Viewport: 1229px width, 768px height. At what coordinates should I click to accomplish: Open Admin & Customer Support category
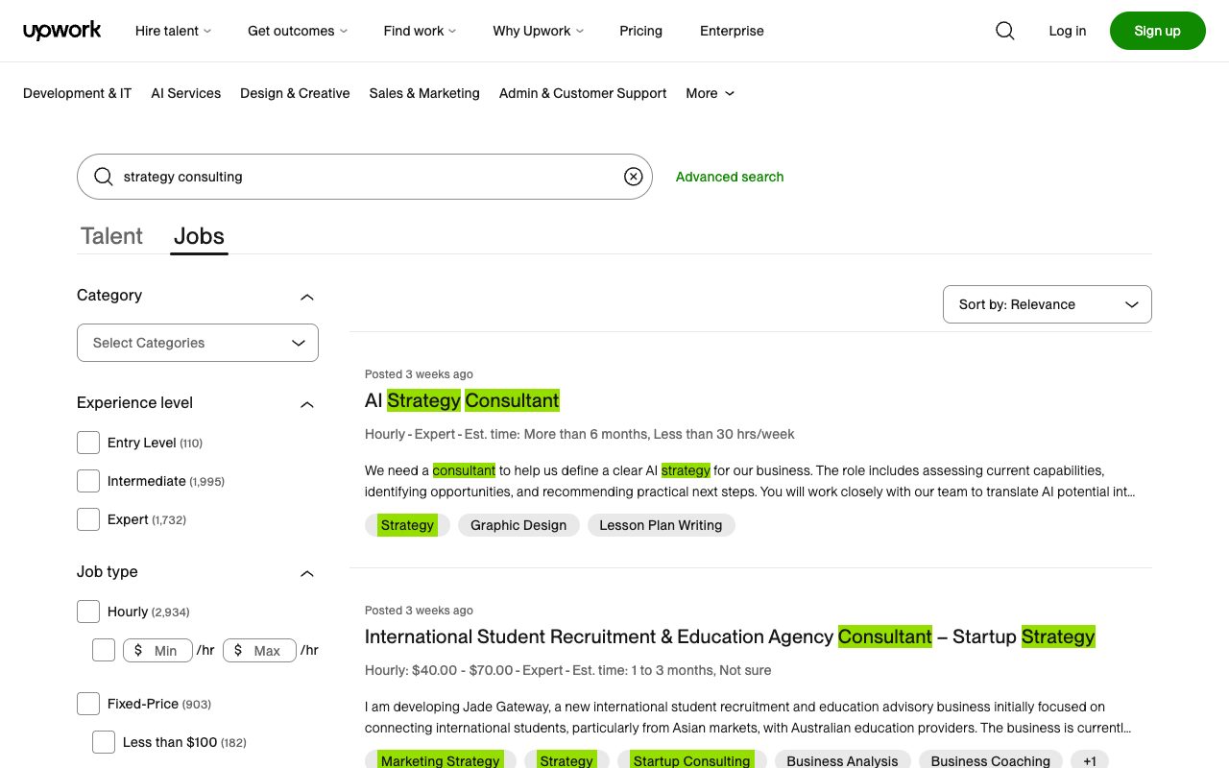pyautogui.click(x=583, y=93)
